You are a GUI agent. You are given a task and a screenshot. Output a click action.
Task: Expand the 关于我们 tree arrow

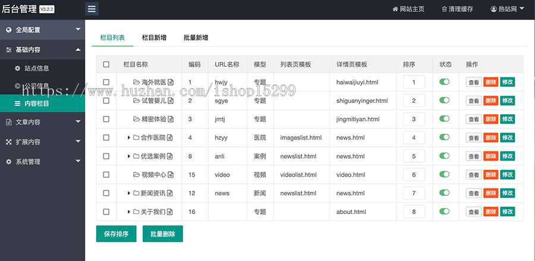pos(128,212)
